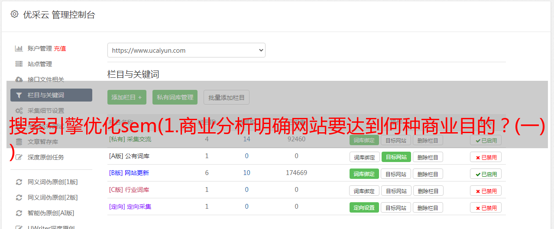The height and width of the screenshot is (229, 554).
Task: Click 删除栏目 in the 采集交流 row
Action: 428,140
